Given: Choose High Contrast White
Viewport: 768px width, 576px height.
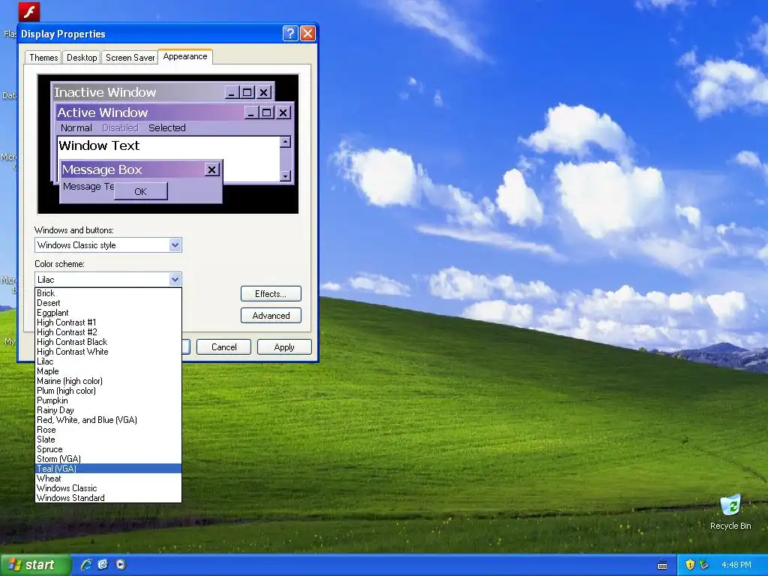Looking at the screenshot, I should click(108, 352).
